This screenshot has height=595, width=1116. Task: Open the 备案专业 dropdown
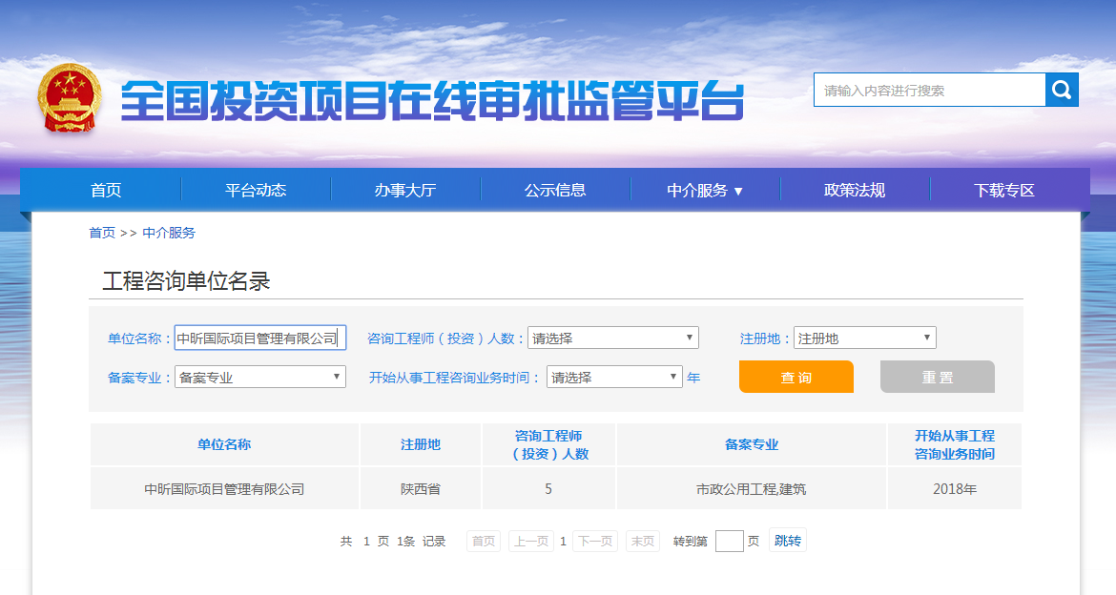coord(259,377)
